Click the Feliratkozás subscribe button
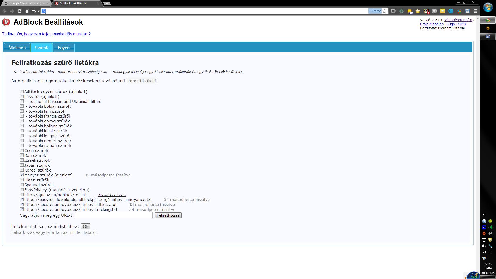 pos(168,215)
